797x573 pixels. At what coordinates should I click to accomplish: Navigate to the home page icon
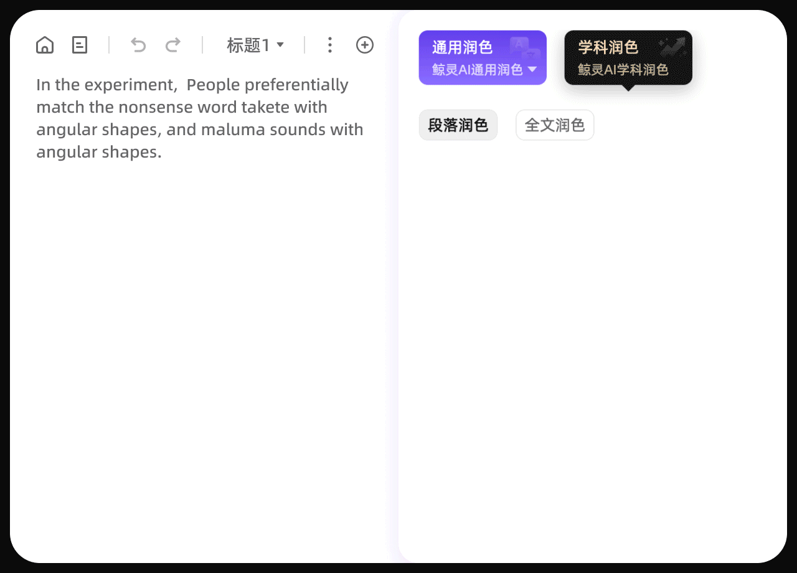pos(45,44)
